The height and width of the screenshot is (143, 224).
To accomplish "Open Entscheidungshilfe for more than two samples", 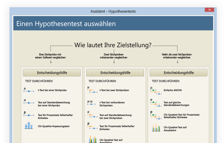I will (179, 73).
